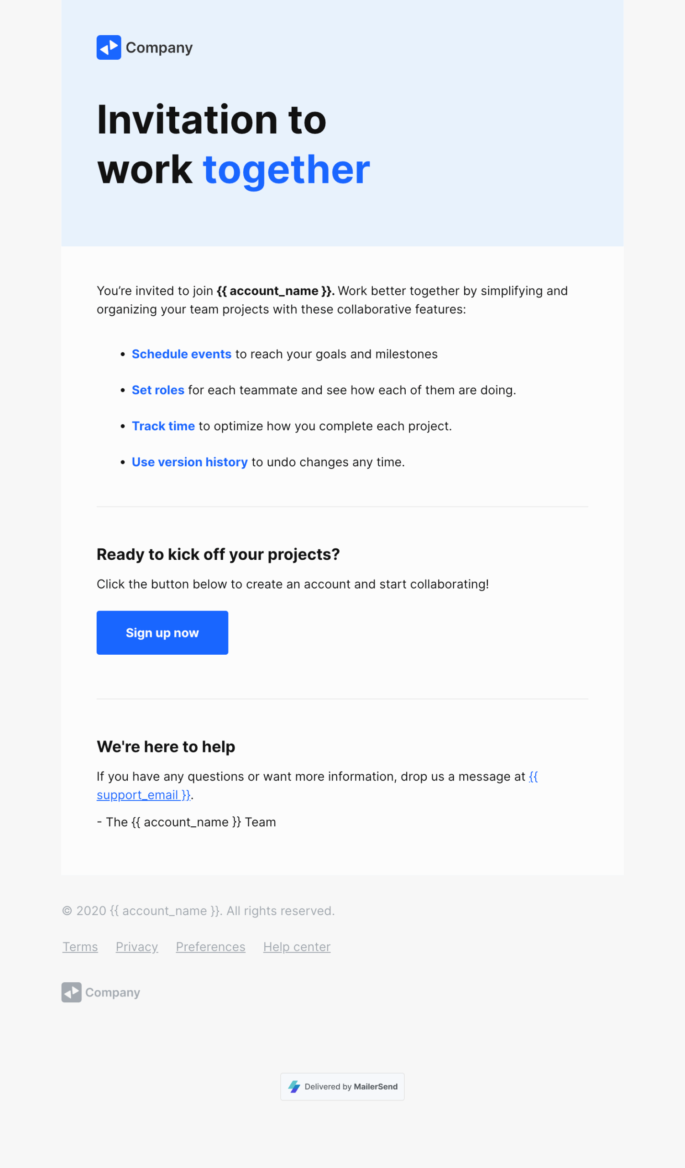
Task: Click the Company wordmark next to the header logo
Action: (159, 47)
